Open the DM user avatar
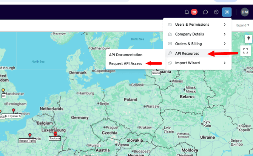Screen dimensions: 253x156 pos(245,12)
